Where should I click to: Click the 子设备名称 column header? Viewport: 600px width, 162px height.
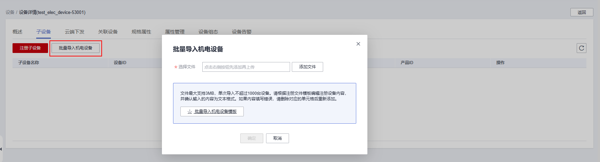pyautogui.click(x=29, y=63)
